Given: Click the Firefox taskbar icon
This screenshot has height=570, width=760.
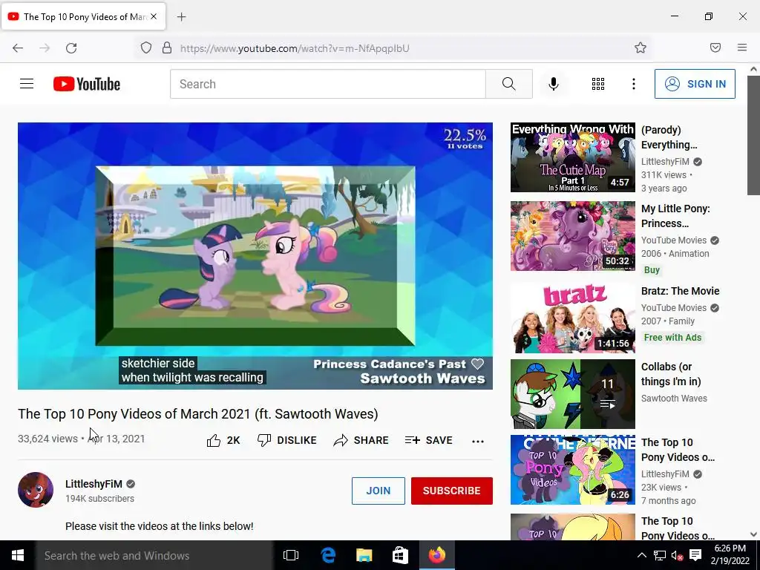Looking at the screenshot, I should pyautogui.click(x=436, y=555).
